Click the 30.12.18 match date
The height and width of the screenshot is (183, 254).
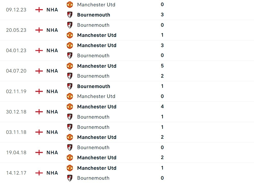[16, 112]
